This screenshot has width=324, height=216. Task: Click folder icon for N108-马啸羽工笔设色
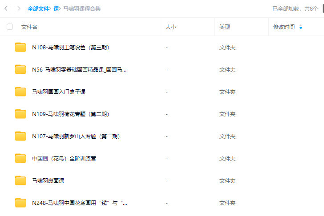tap(20, 48)
